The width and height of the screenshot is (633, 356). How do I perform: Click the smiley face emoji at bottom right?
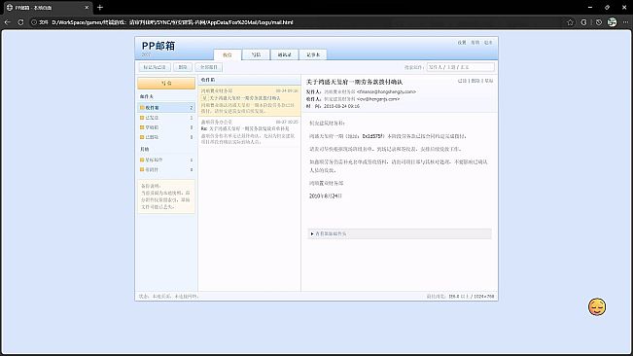coord(597,306)
